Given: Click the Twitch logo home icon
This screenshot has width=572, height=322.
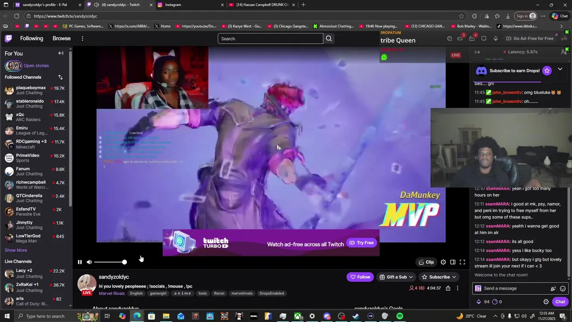Looking at the screenshot, I should point(8,38).
